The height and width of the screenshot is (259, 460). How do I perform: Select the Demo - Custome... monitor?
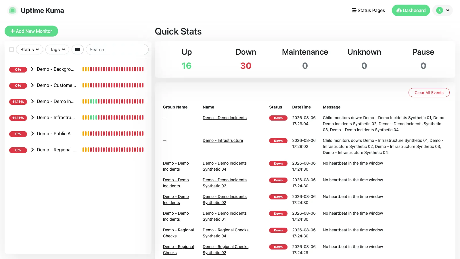[56, 85]
